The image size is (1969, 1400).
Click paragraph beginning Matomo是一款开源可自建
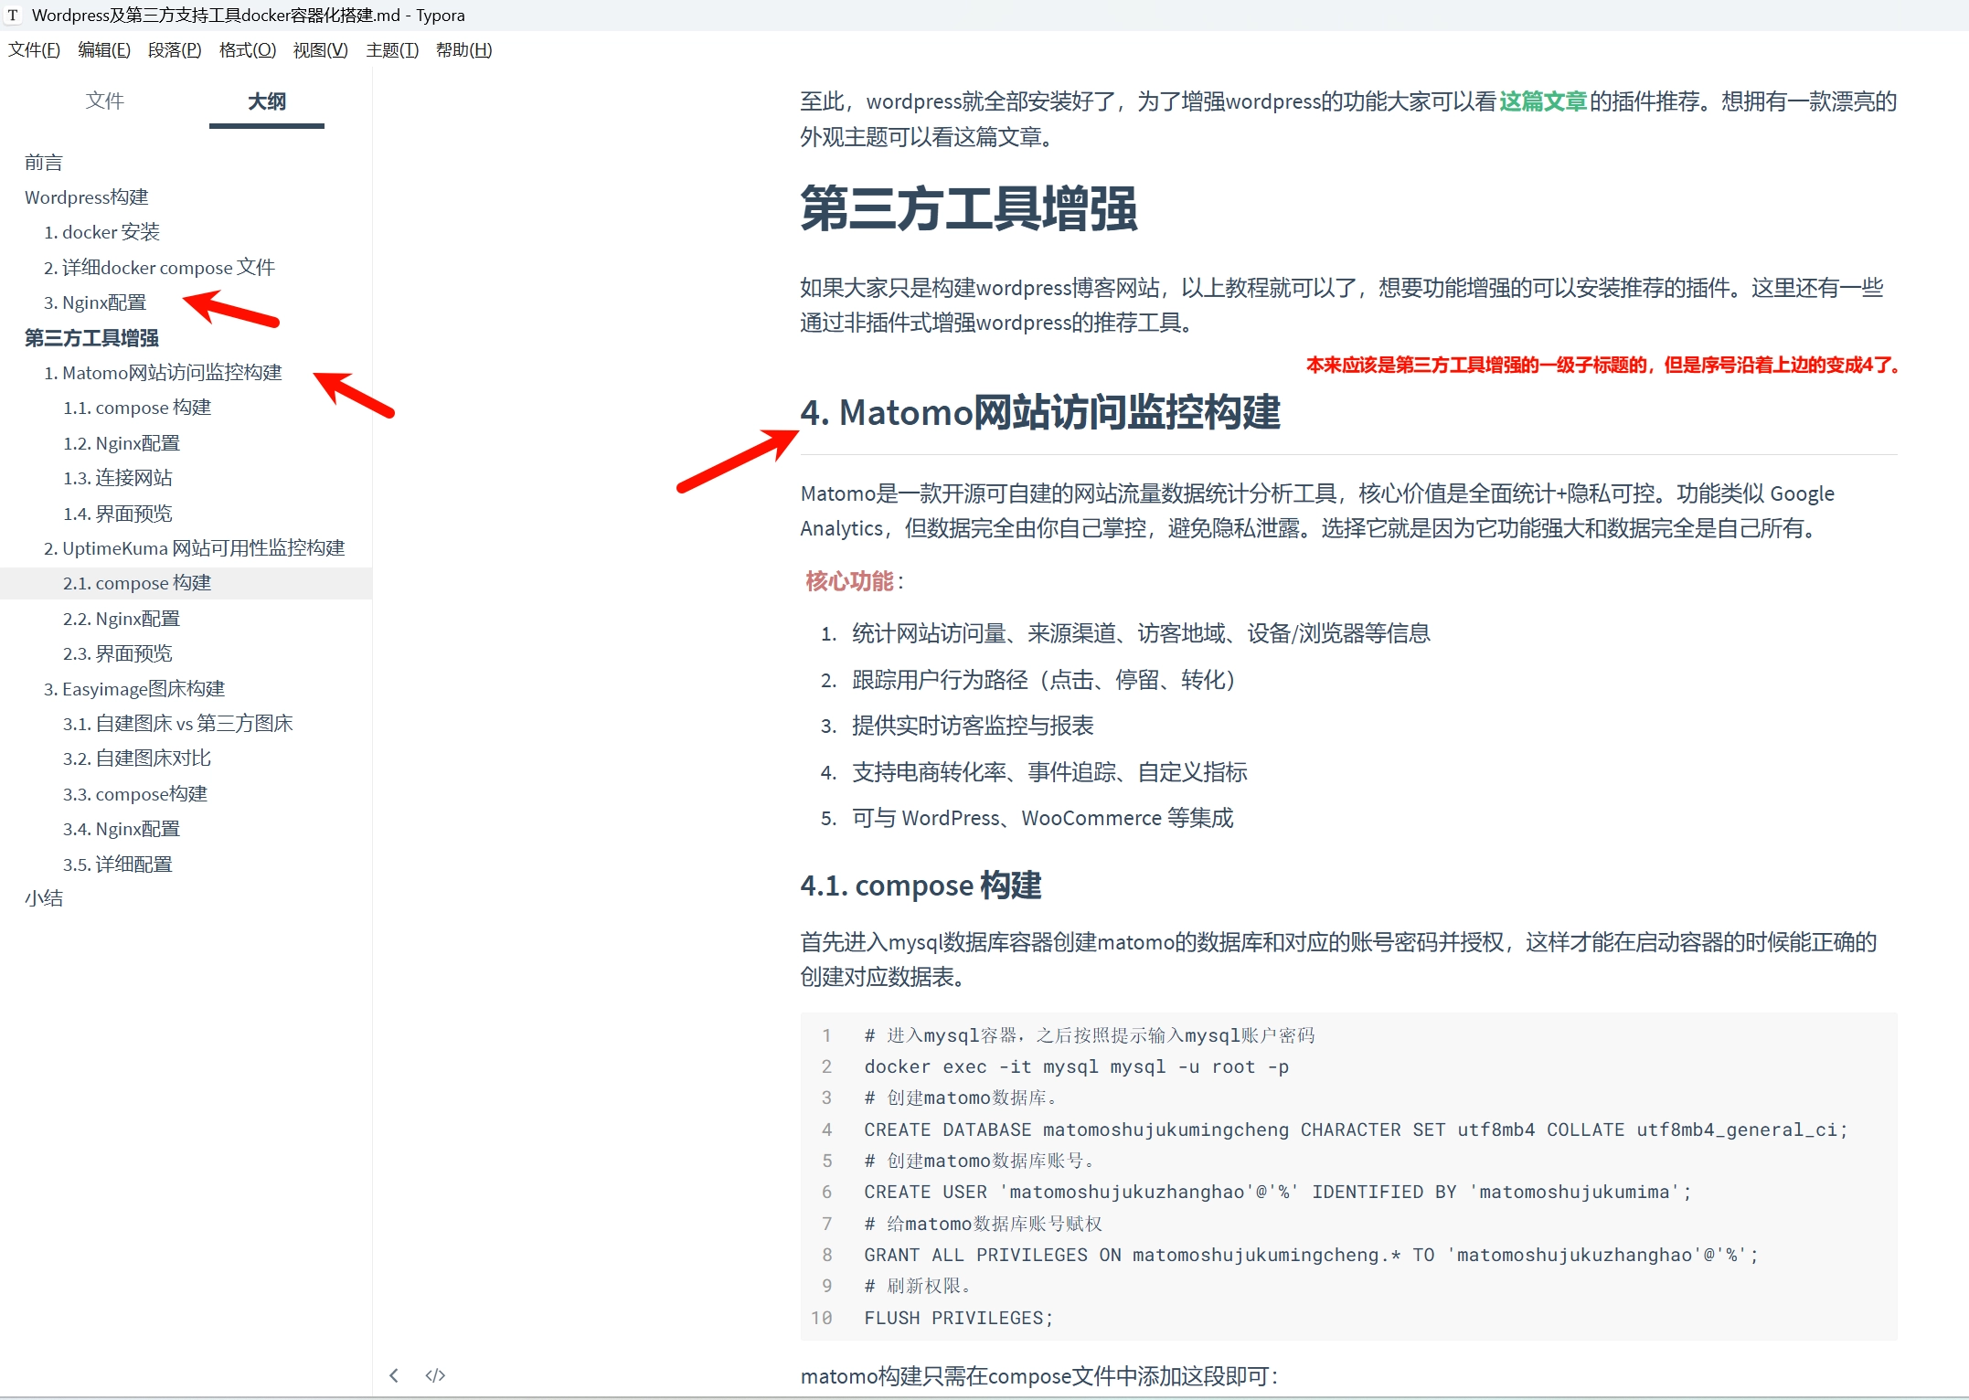pos(1317,511)
